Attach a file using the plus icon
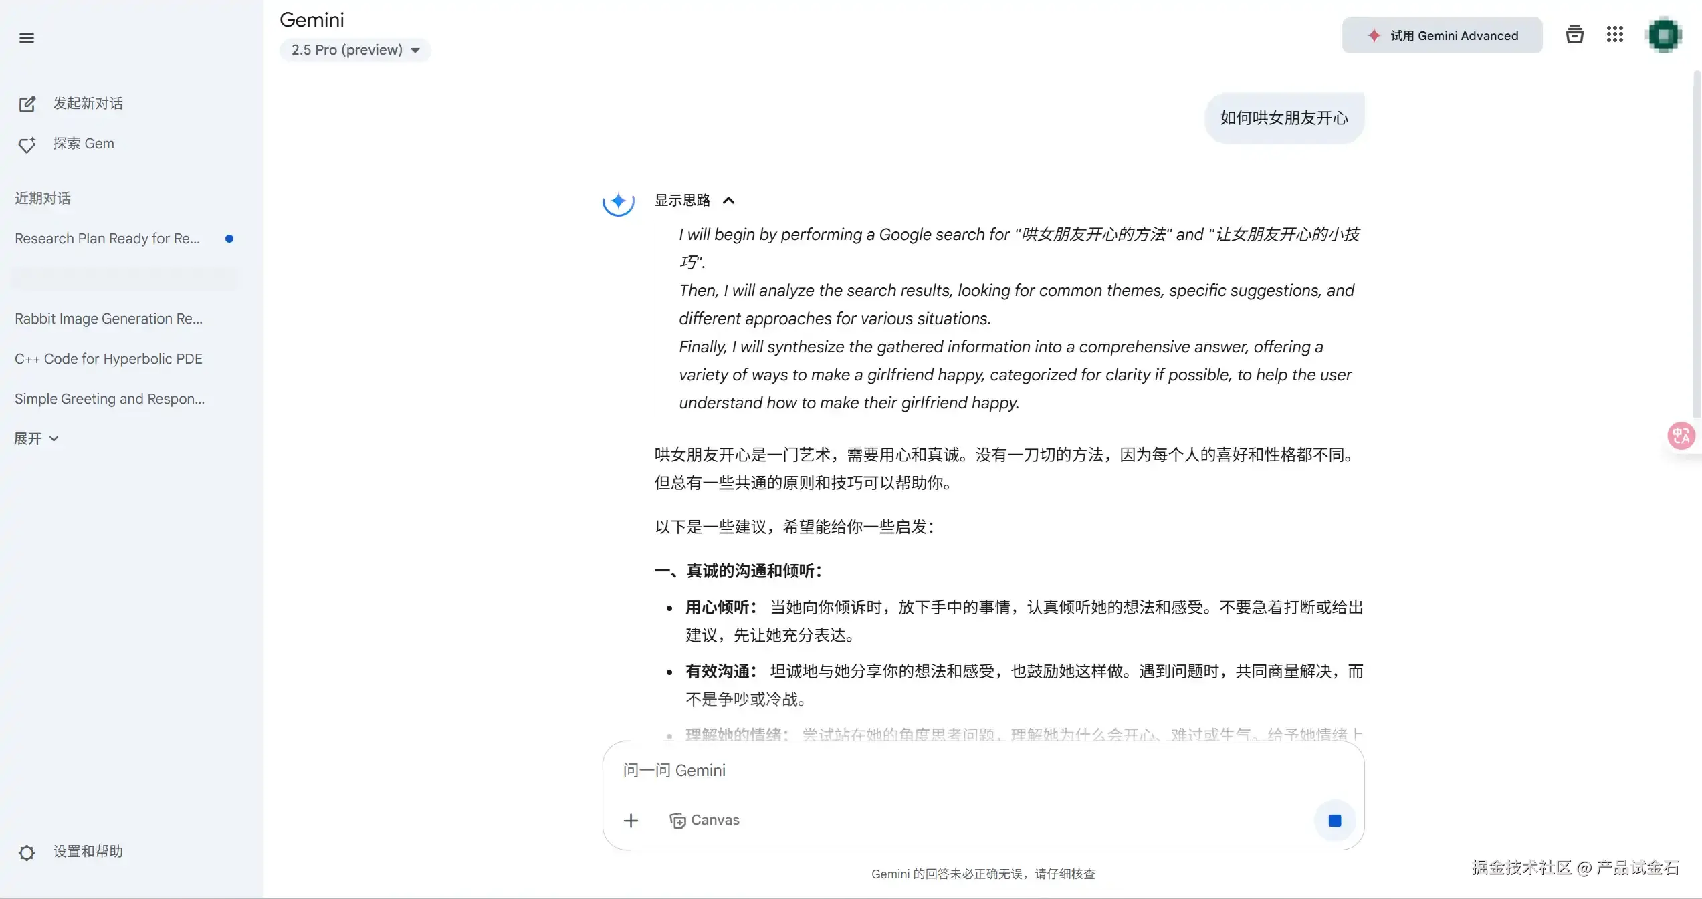The width and height of the screenshot is (1702, 899). coord(631,820)
